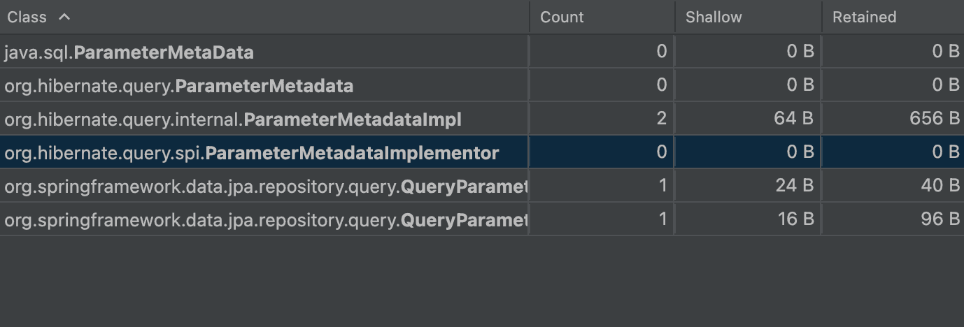
Task: Sort by the Count column header
Action: (x=562, y=17)
